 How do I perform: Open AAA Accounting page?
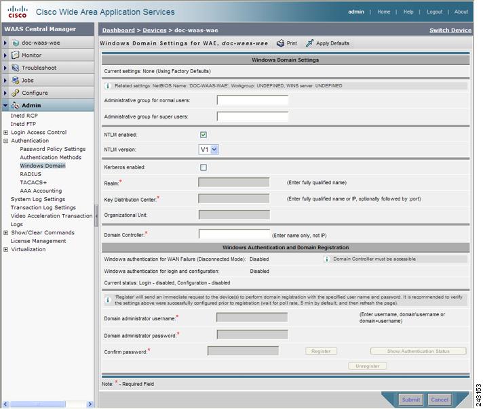pyautogui.click(x=41, y=191)
